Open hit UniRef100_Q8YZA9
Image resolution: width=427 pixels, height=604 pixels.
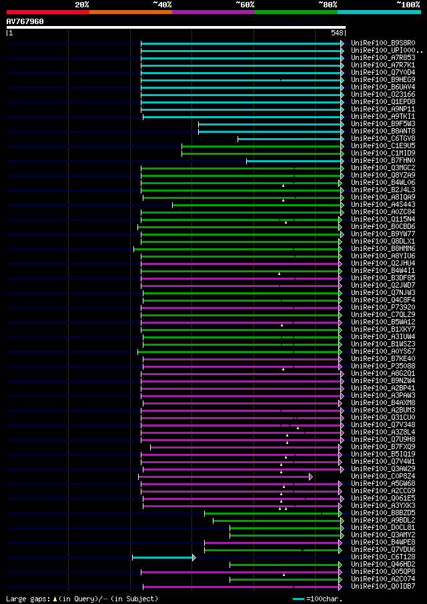click(x=383, y=176)
